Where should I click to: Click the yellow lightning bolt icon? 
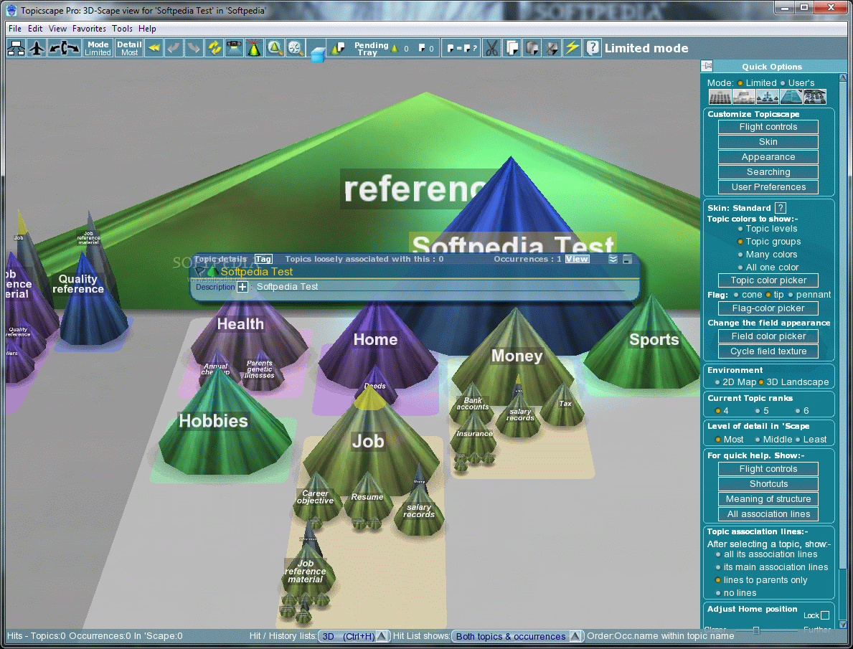[572, 49]
